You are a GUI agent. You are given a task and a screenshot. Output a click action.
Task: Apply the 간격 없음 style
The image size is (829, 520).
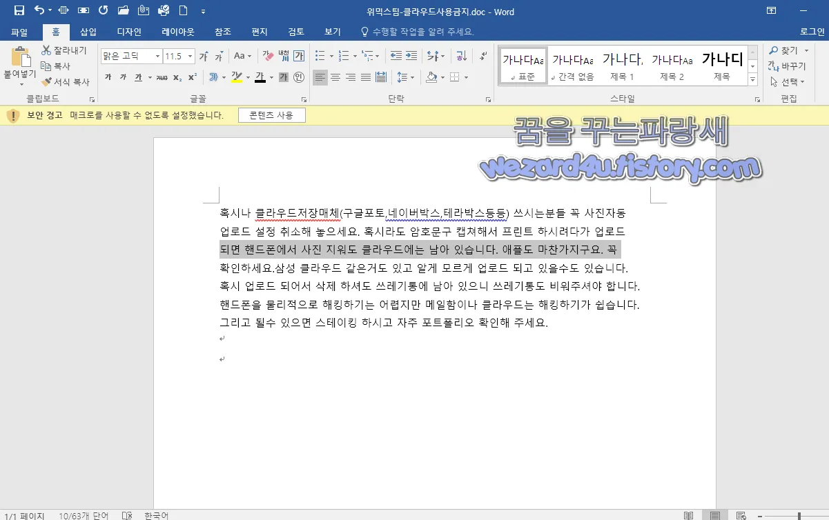pyautogui.click(x=572, y=66)
